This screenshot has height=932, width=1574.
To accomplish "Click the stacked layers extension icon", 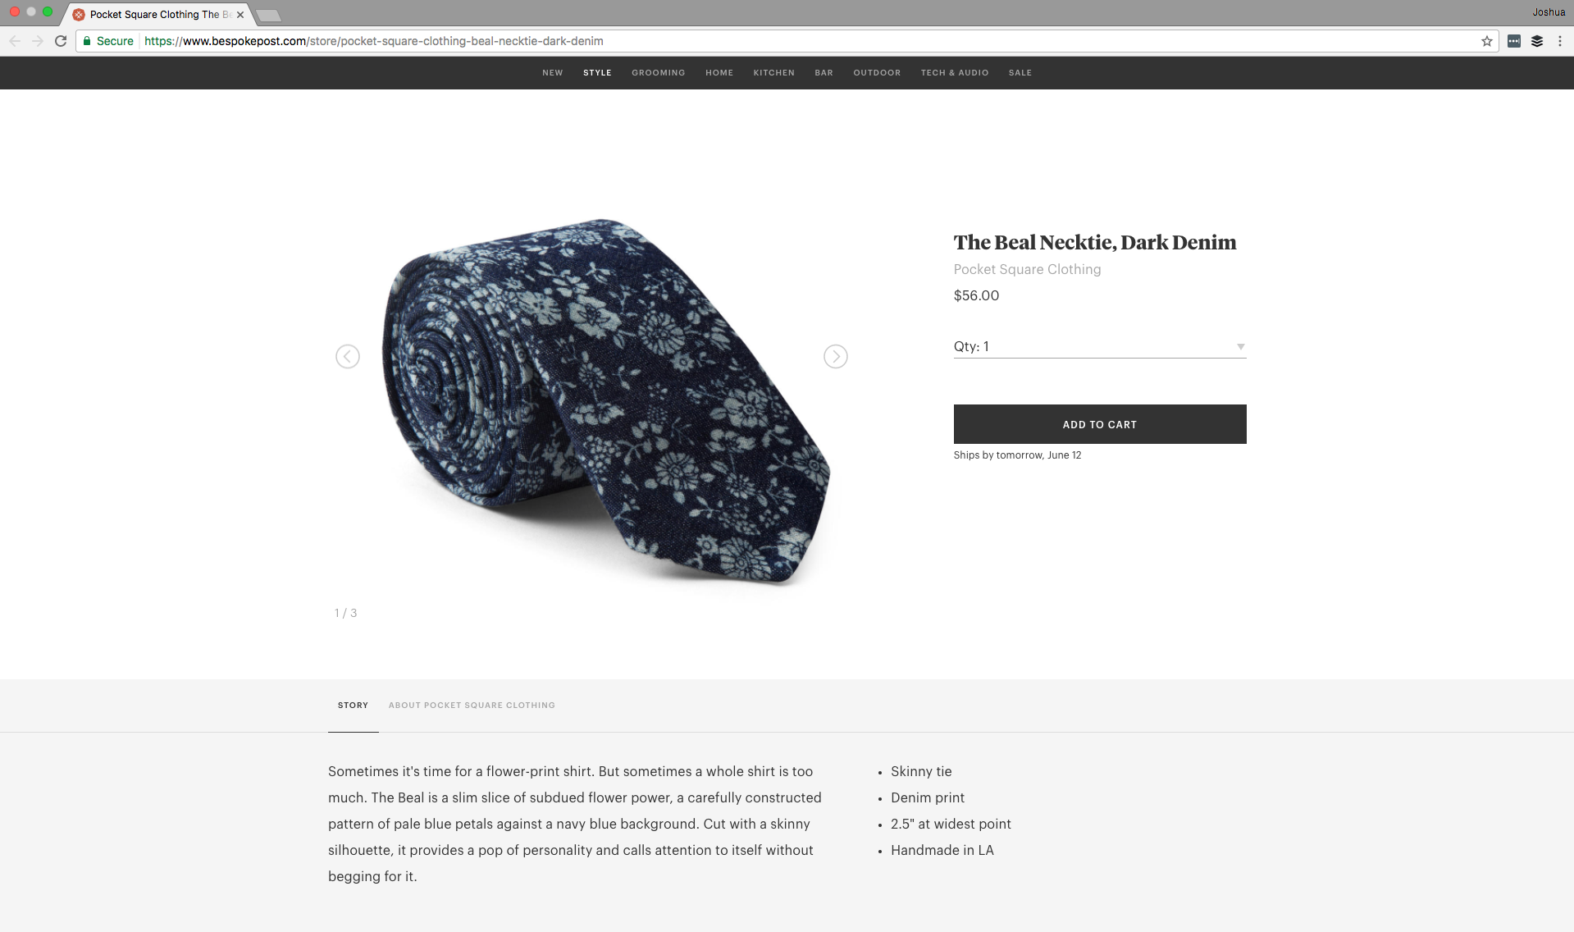I will pos(1536,41).
